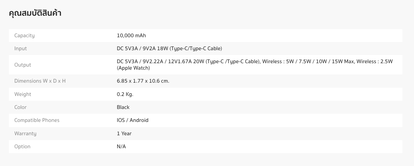Select the Option label
The width and height of the screenshot is (414, 166).
(x=22, y=147)
